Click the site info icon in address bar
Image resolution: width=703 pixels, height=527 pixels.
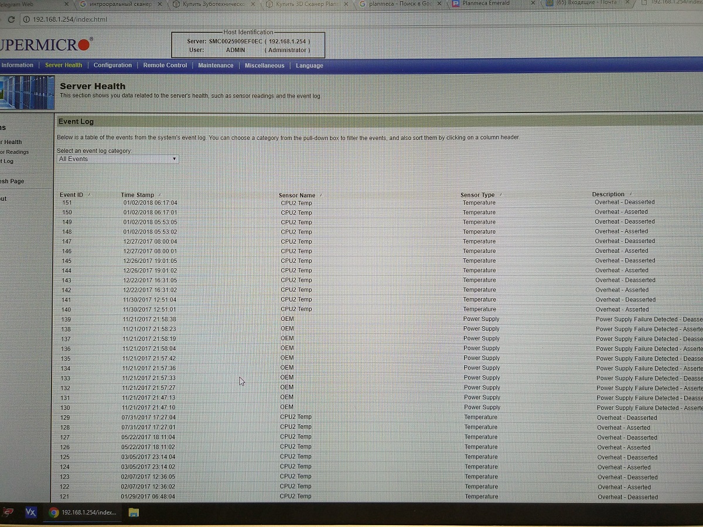click(x=26, y=19)
